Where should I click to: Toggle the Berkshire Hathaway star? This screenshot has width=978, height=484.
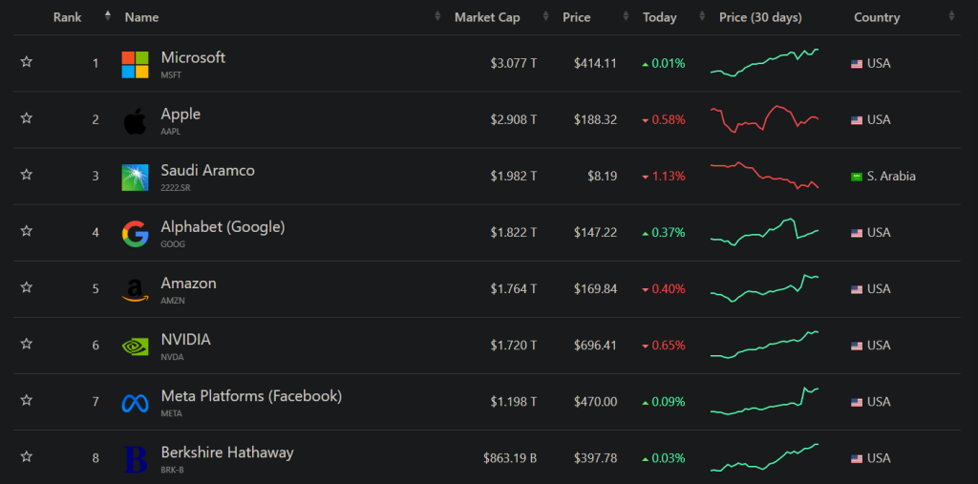(26, 456)
